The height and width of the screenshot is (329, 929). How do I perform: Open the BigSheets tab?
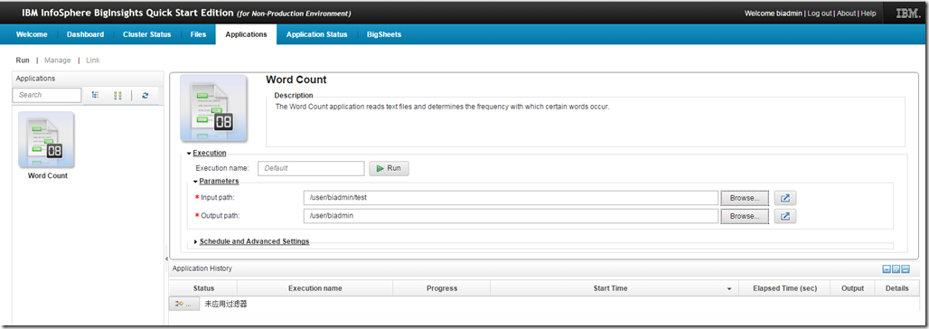click(x=384, y=34)
